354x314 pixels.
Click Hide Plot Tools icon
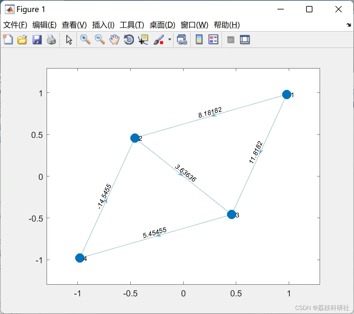[x=231, y=40]
